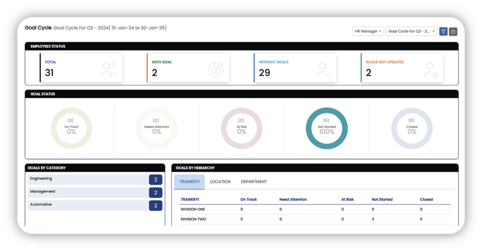Viewport: 482px width, 251px height.
Task: Open the HR Manager role dropdown
Action: (x=368, y=31)
